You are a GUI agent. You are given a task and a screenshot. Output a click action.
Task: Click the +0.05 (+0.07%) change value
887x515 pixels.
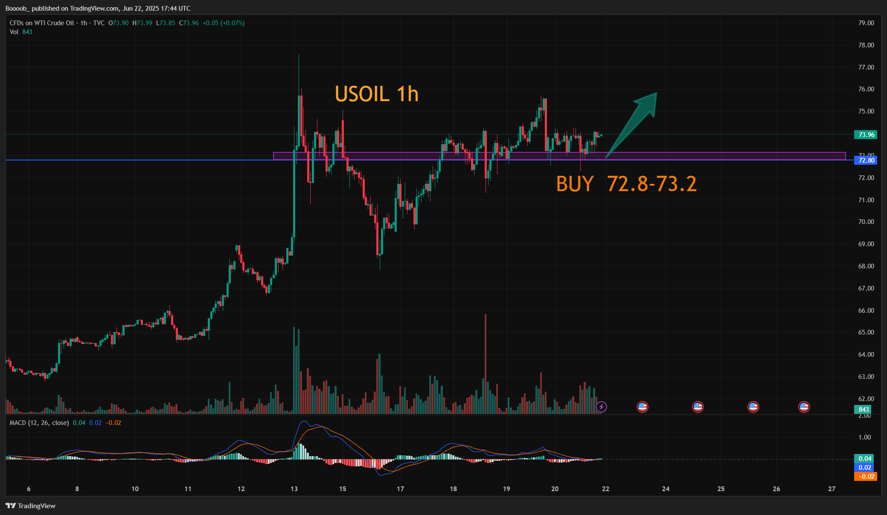224,23
